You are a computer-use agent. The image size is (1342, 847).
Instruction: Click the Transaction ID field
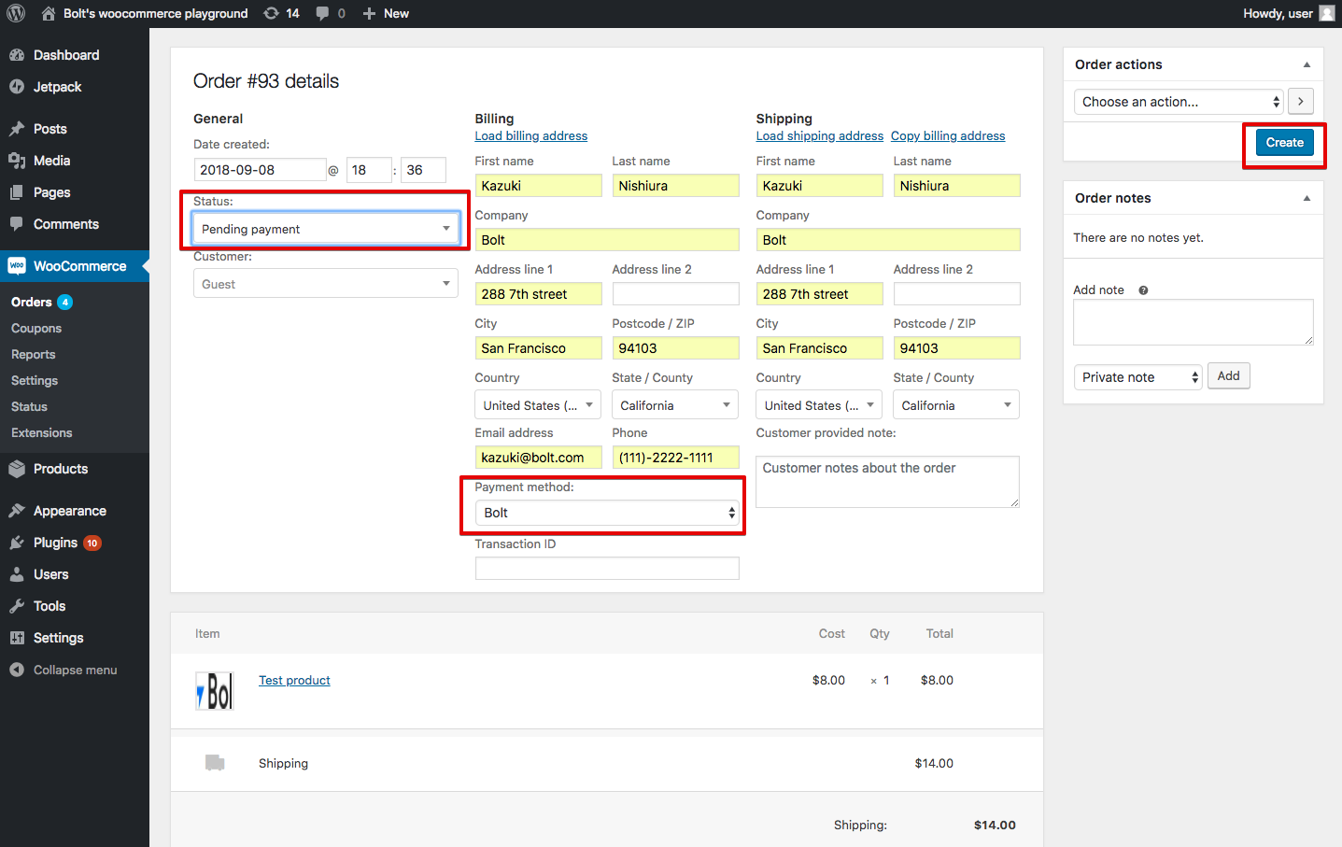[x=607, y=568]
